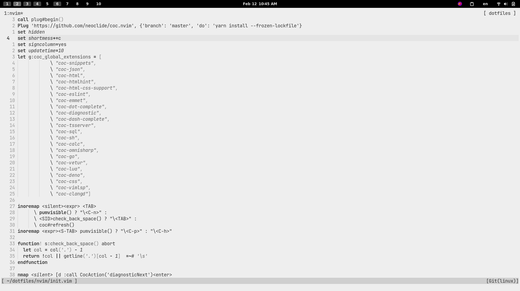Click the '<SID>check_back_space()' continuation line
The width and height of the screenshot is (520, 291).
tap(85, 219)
